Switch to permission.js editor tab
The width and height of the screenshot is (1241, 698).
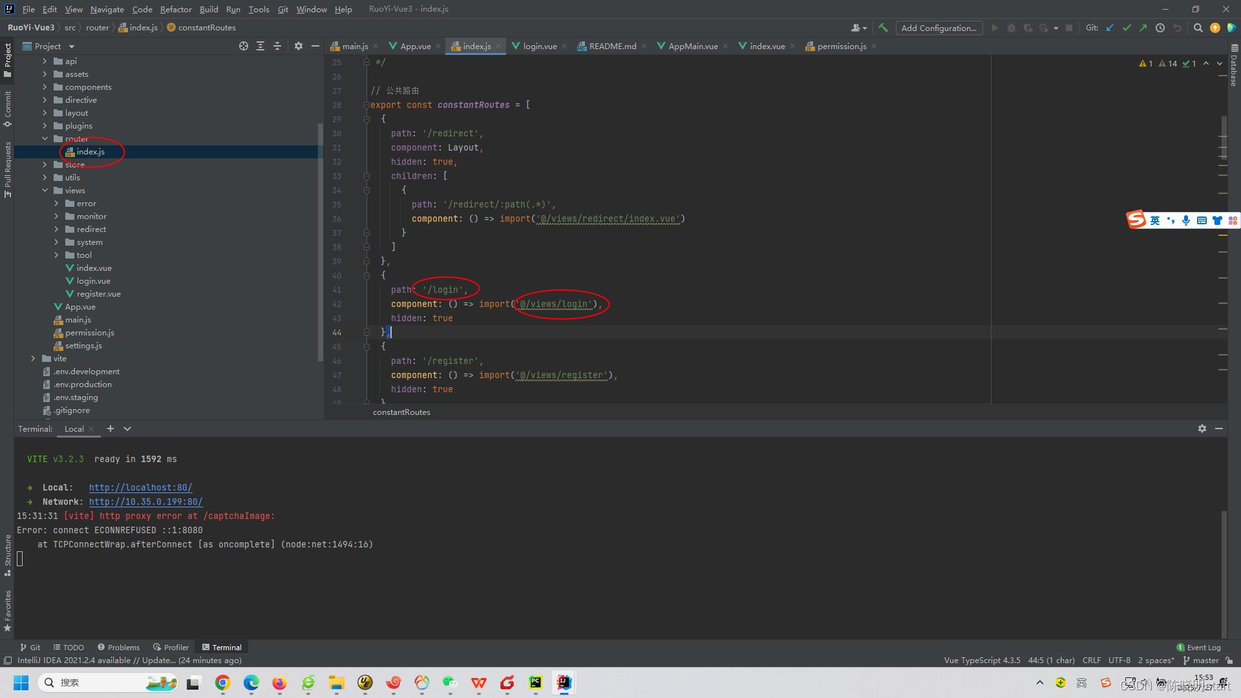[841, 46]
